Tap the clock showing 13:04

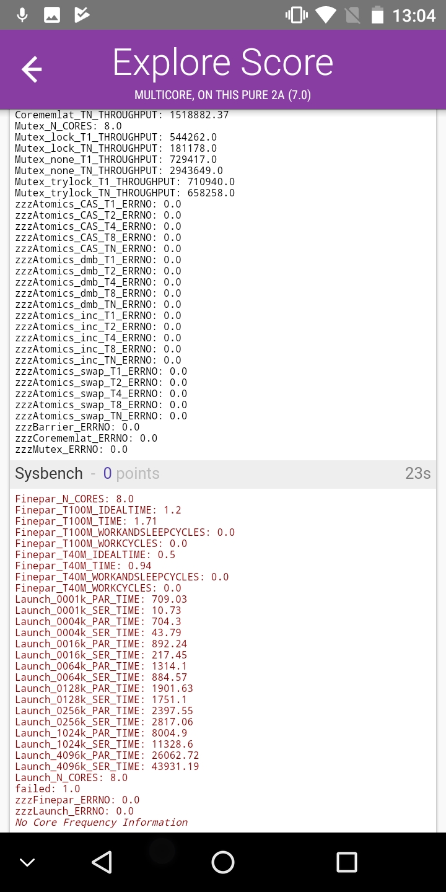pos(414,15)
